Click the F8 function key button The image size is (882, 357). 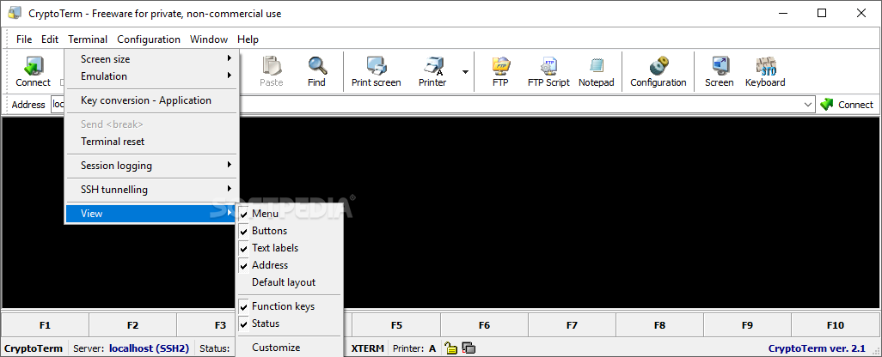point(660,325)
